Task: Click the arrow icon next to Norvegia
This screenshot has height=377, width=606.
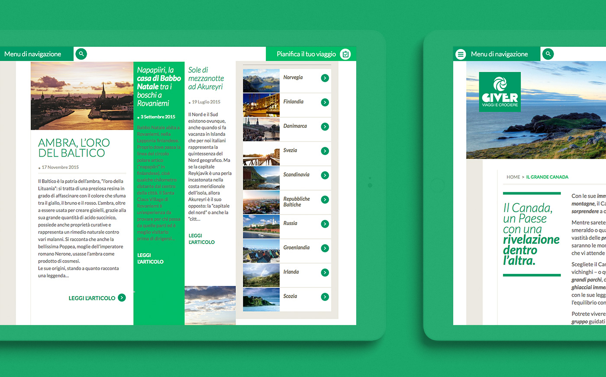Action: tap(325, 78)
